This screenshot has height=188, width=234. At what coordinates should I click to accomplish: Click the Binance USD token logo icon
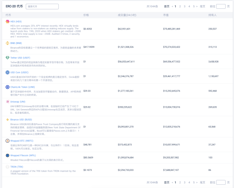pyautogui.click(x=7, y=119)
